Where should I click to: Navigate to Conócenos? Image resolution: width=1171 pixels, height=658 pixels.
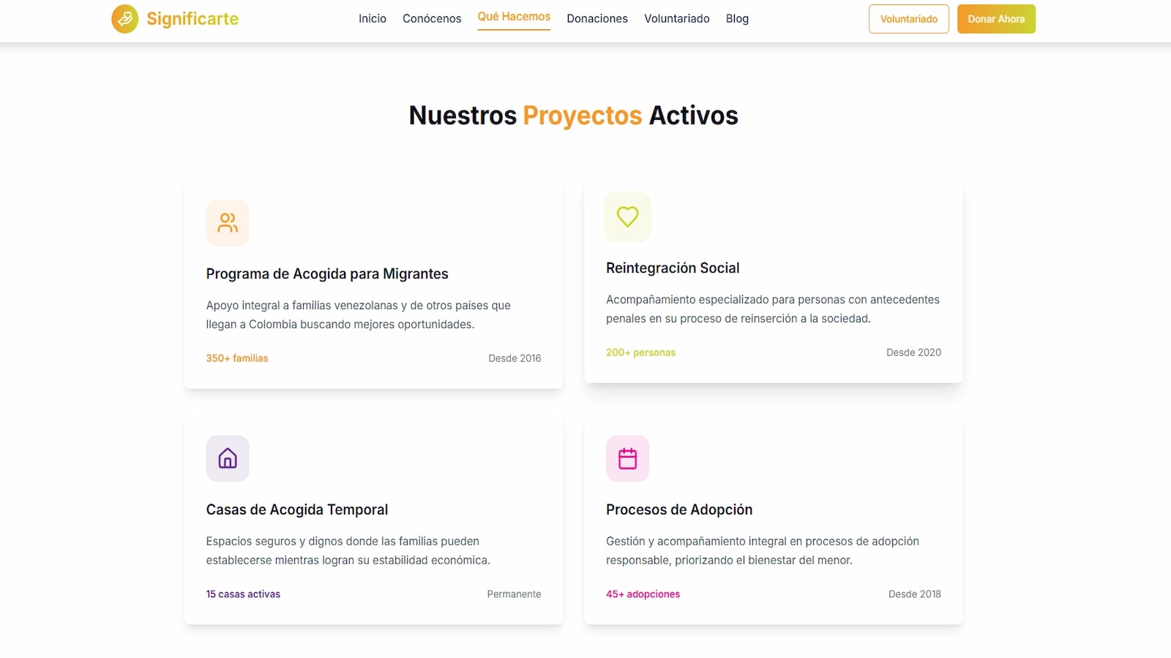(x=432, y=18)
